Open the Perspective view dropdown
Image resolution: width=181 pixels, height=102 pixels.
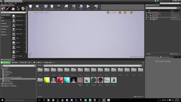pos(35,12)
